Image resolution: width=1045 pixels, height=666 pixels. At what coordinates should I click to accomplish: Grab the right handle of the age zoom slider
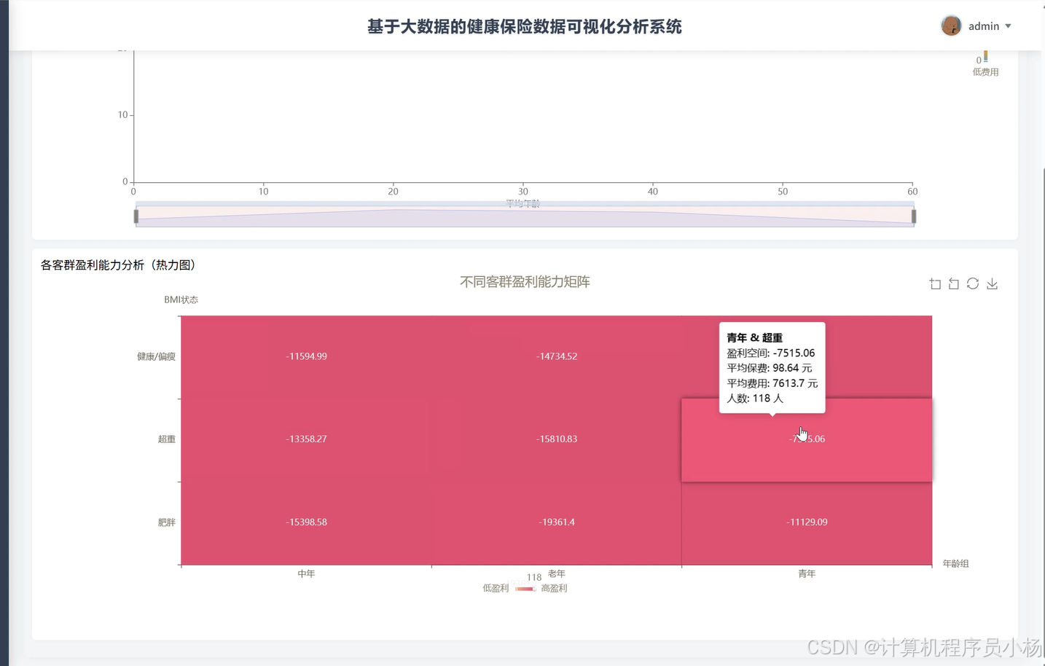point(914,216)
